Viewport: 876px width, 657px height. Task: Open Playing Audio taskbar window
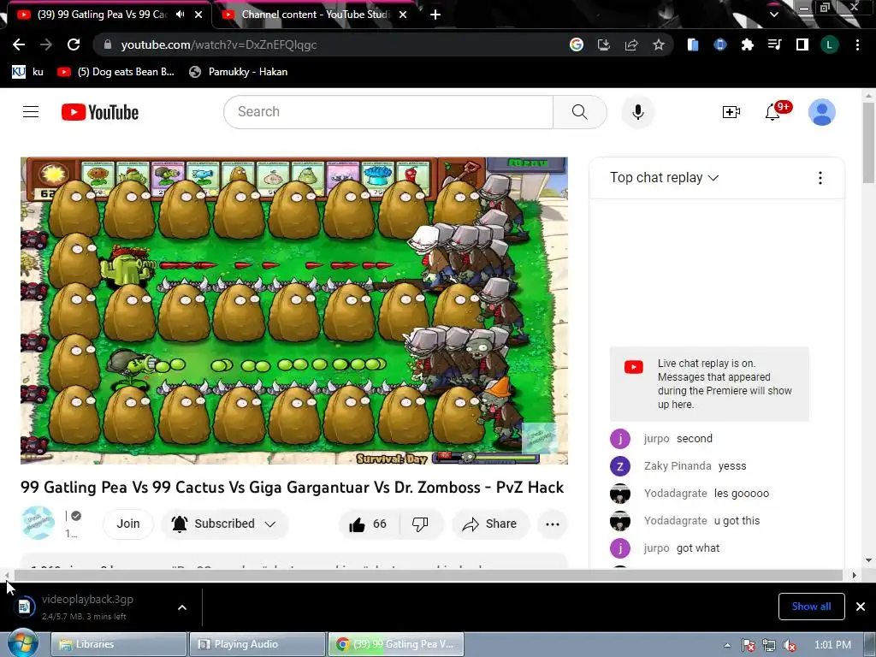coord(257,644)
